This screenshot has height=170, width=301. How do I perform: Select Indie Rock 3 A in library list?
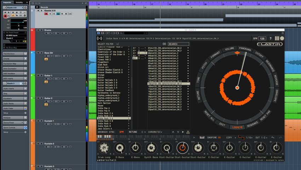tap(114, 118)
